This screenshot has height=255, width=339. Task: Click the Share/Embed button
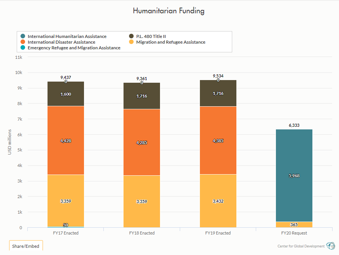point(26,246)
